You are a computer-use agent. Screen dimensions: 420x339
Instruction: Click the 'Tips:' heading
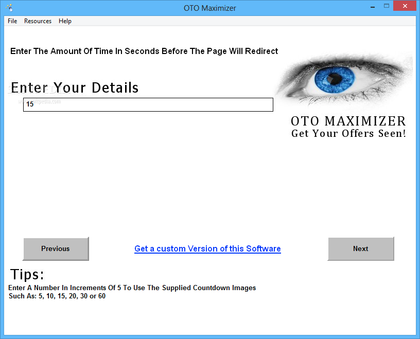coord(27,274)
